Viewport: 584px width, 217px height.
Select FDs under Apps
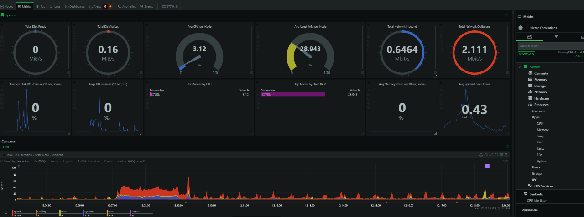(540, 155)
